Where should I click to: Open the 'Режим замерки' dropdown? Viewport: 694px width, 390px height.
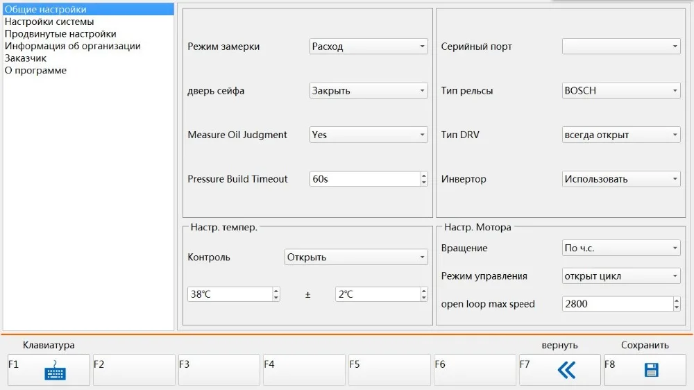pyautogui.click(x=369, y=46)
